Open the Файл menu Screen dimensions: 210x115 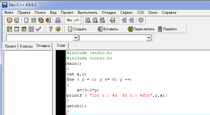click(9, 12)
